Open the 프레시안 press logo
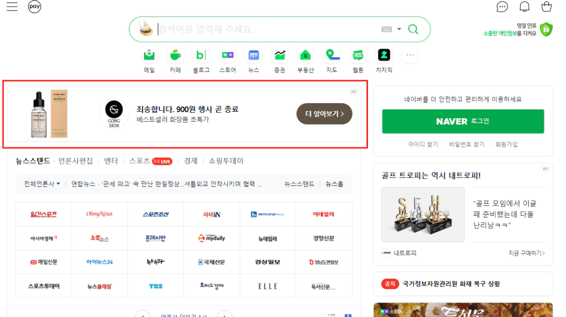566x317 pixels. (x=156, y=238)
